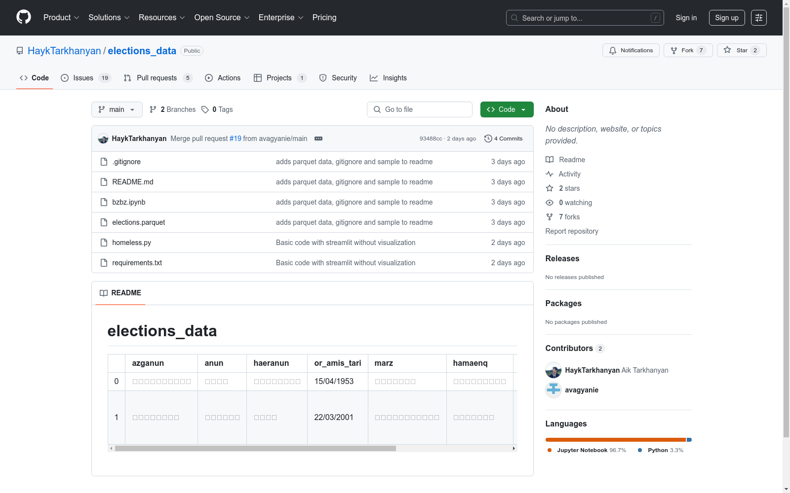Select the README tab header
The height and width of the screenshot is (493, 790).
[120, 293]
